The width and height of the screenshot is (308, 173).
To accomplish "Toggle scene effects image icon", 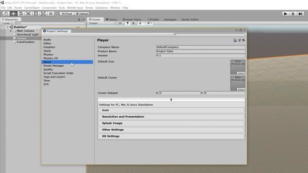I will coord(140,23).
